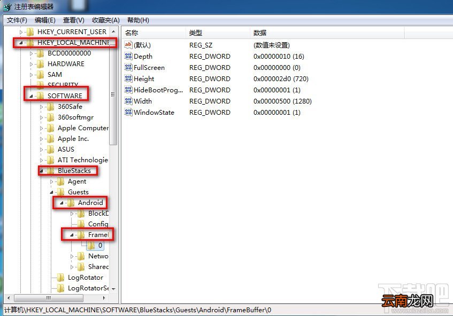
Task: Click the tree's horizontal scrollbar right arrow
Action: pos(104,298)
